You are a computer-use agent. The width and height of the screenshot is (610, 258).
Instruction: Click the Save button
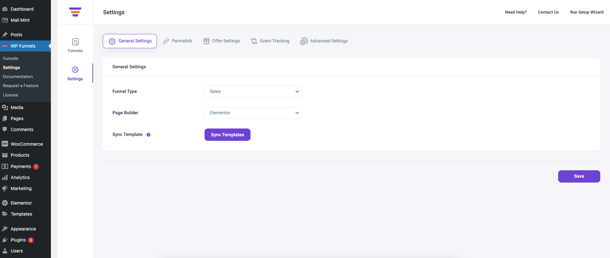[x=579, y=176]
